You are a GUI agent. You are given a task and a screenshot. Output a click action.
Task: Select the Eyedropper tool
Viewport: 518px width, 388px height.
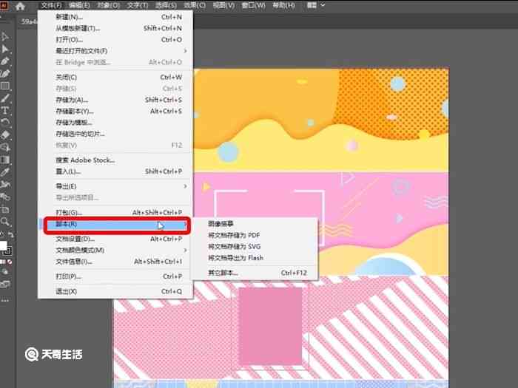(x=5, y=172)
